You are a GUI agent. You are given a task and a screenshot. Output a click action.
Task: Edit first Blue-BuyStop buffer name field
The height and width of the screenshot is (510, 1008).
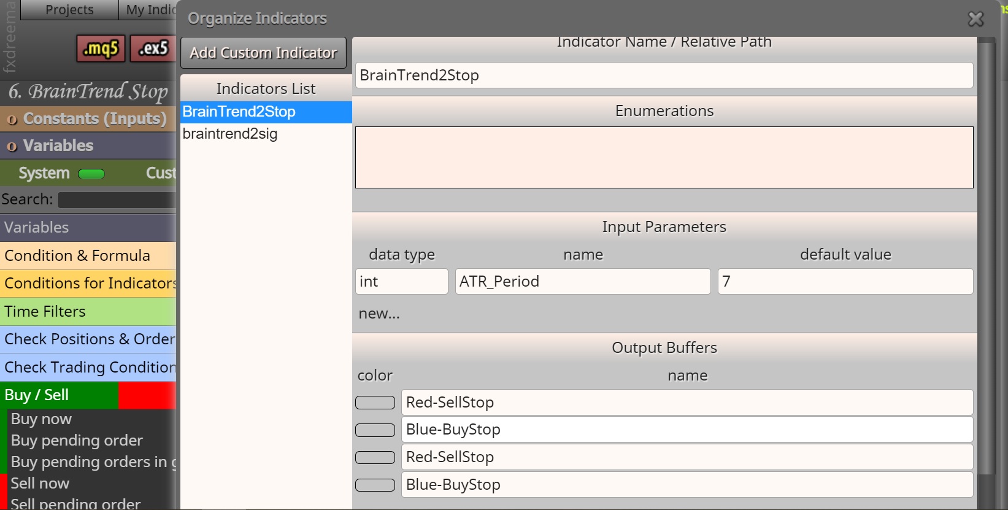tap(687, 430)
